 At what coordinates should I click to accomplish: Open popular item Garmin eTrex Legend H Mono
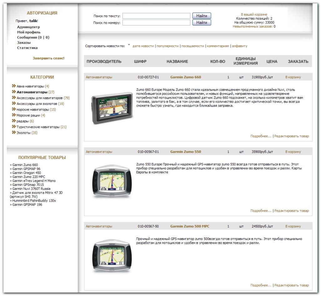pos(34,181)
